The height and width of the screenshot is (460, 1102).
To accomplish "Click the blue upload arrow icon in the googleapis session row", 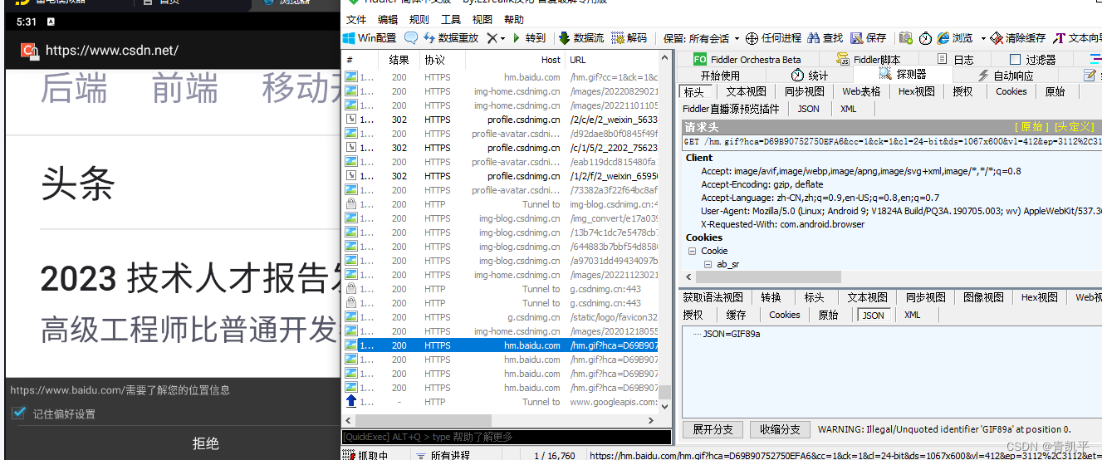I will click(x=351, y=402).
